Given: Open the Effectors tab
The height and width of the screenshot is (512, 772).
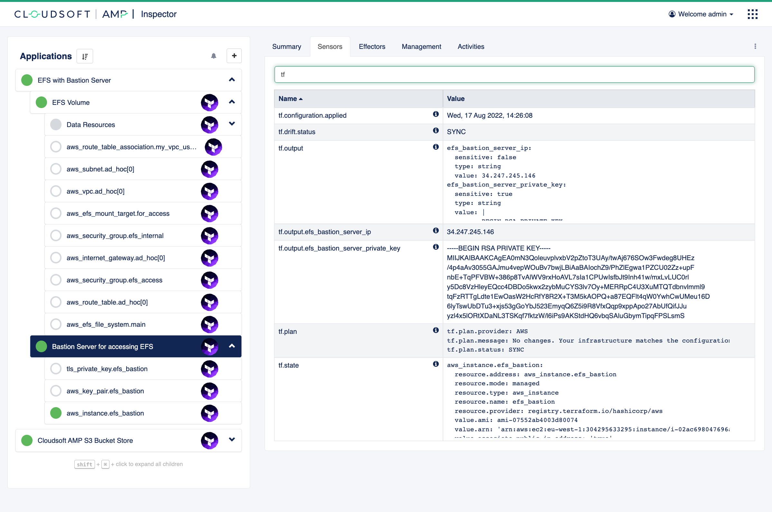Looking at the screenshot, I should [372, 47].
